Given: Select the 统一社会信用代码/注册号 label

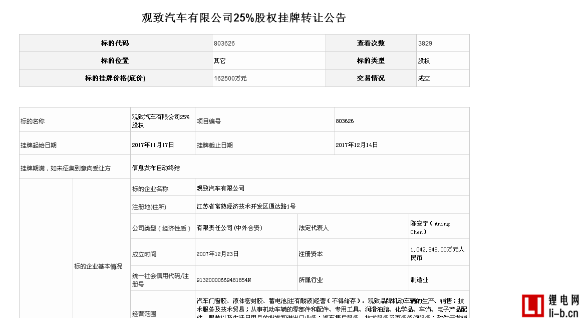Looking at the screenshot, I should point(161,280).
